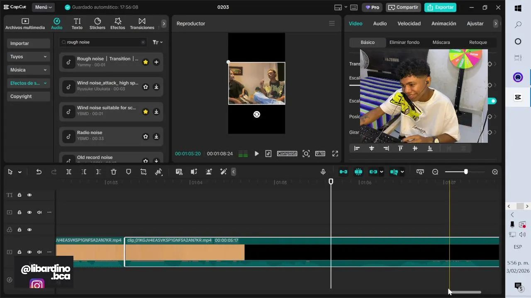Click the rotate handle under the preview clip
Screen dimensions: 531x298
pyautogui.click(x=257, y=115)
